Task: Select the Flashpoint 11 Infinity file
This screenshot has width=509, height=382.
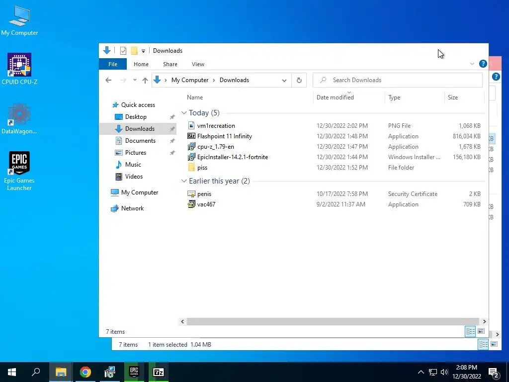Action: coord(224,136)
